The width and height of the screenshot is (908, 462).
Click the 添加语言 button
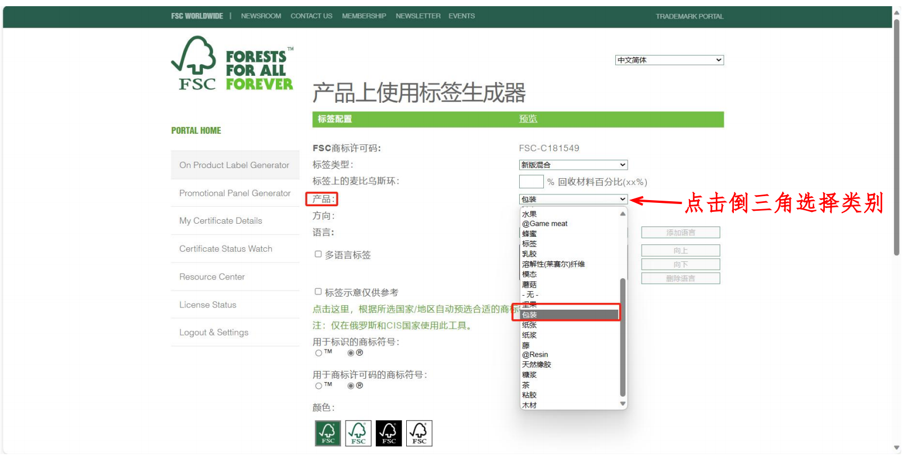pyautogui.click(x=680, y=233)
